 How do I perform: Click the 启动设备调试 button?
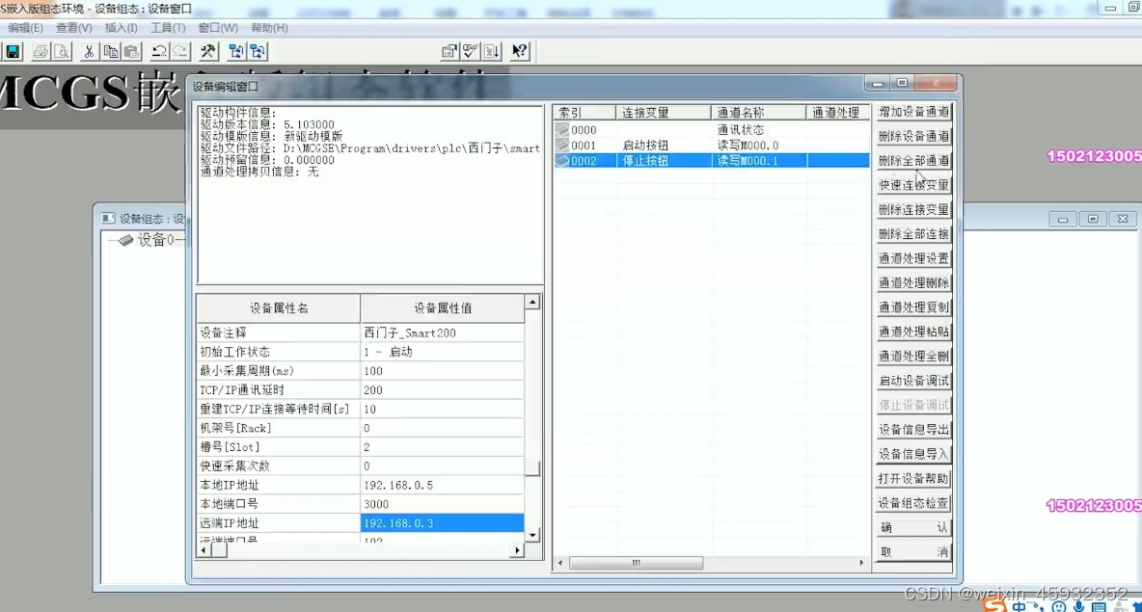[913, 381]
